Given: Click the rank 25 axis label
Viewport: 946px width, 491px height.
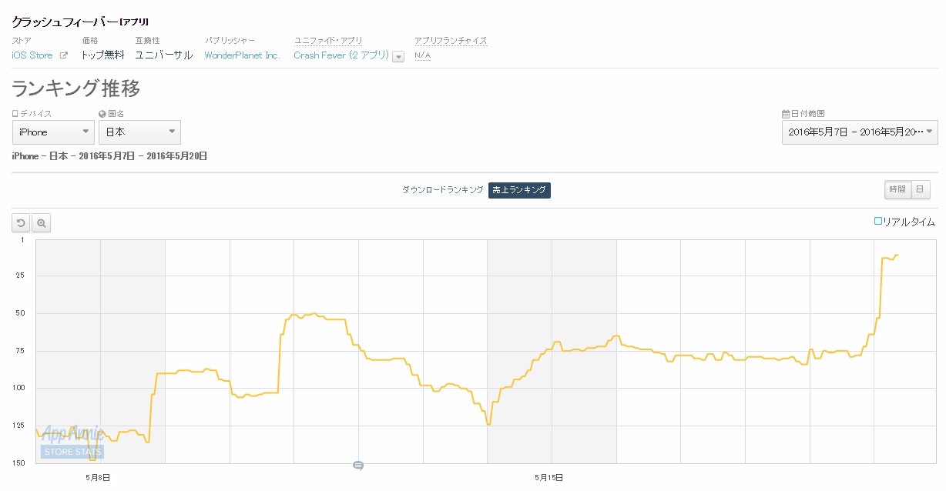Looking at the screenshot, I should click(20, 276).
